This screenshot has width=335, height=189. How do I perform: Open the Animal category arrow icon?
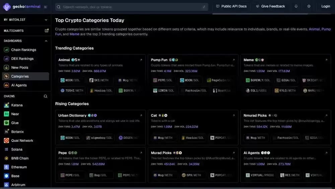[x=141, y=60]
